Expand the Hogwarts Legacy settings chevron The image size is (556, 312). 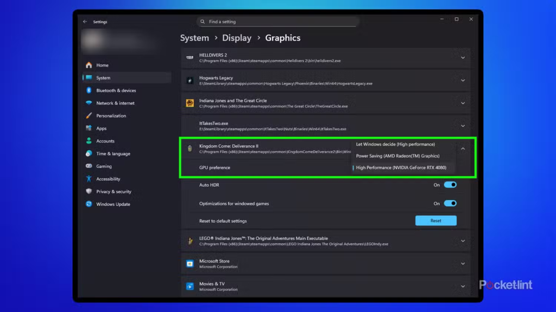pyautogui.click(x=463, y=80)
